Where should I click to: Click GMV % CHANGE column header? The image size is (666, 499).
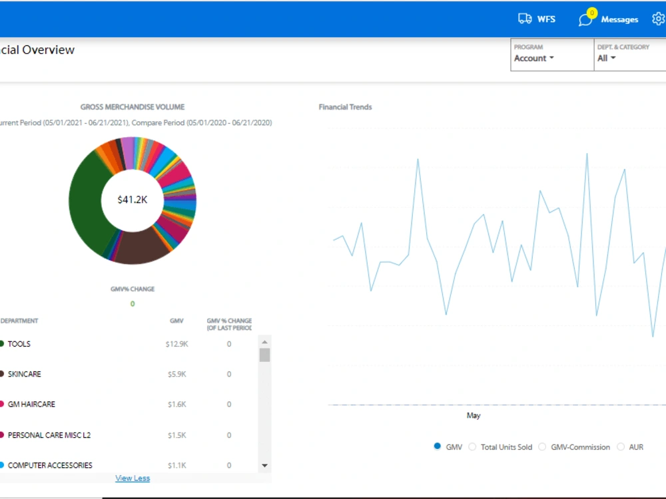229,324
